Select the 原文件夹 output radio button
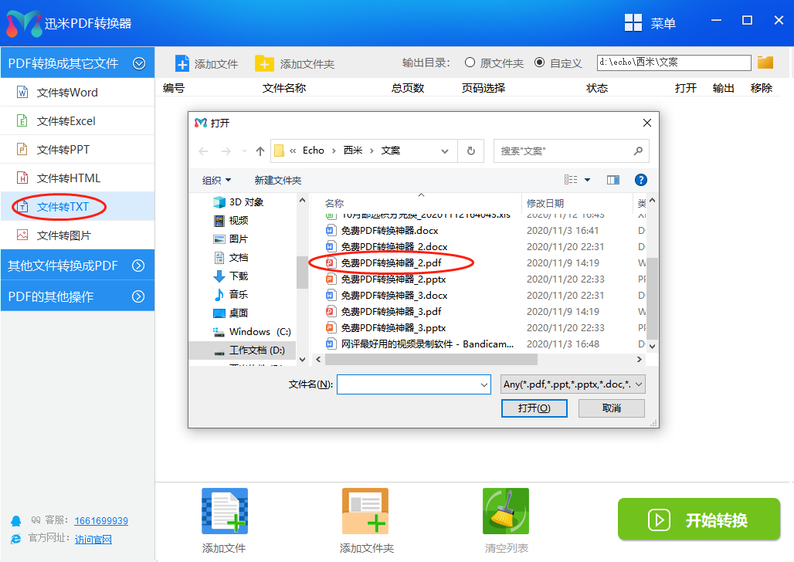Image resolution: width=794 pixels, height=562 pixels. [469, 63]
